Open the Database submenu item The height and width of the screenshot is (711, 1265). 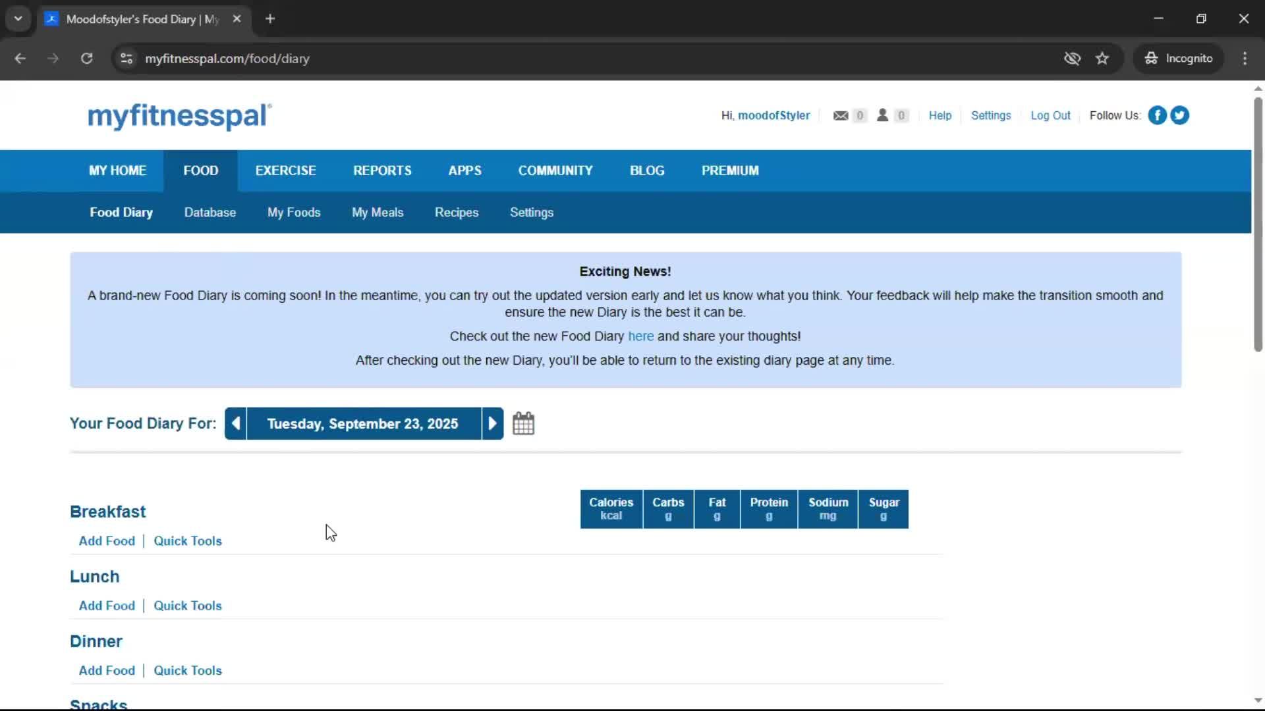tap(210, 213)
